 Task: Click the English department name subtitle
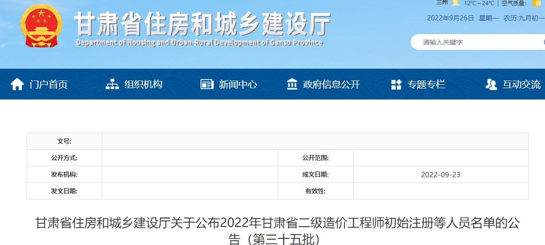(199, 43)
